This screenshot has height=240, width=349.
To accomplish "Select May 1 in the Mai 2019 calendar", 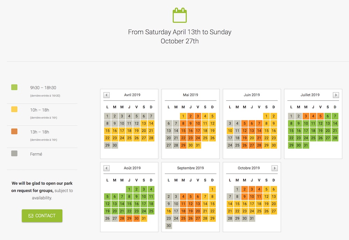I will point(183,116).
